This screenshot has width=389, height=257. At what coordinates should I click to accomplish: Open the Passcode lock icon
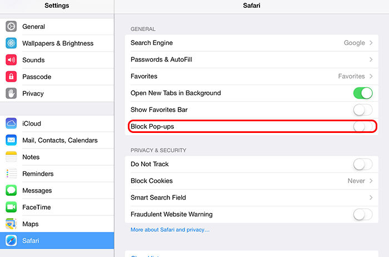pos(11,77)
